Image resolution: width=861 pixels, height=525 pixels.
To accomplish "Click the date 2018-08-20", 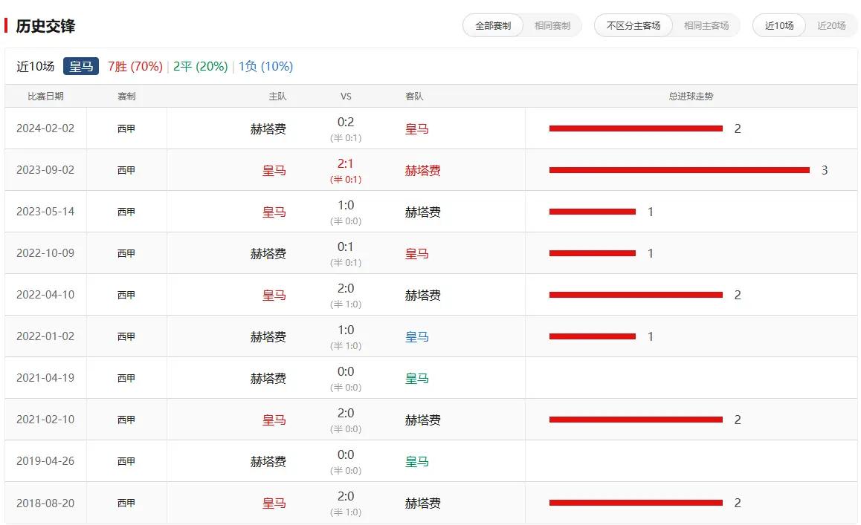I will coord(45,503).
